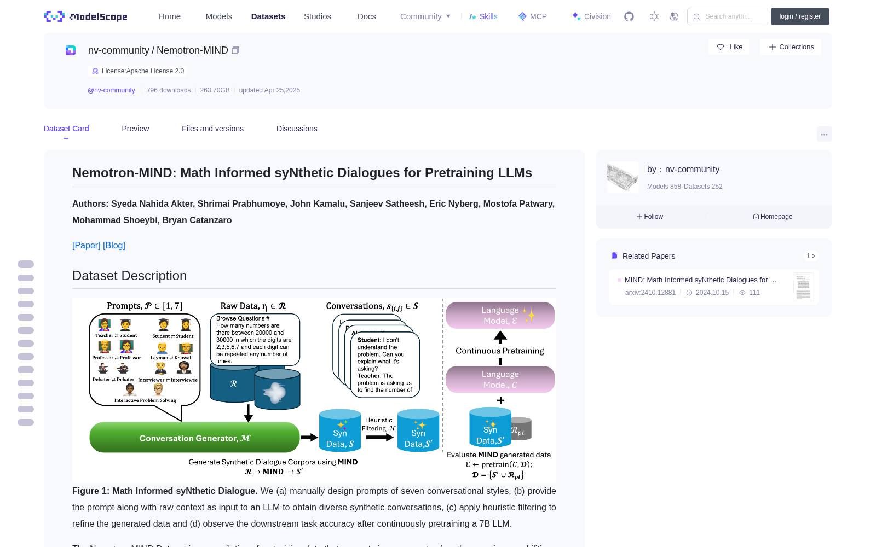Click the 263.70GB size text

click(215, 90)
